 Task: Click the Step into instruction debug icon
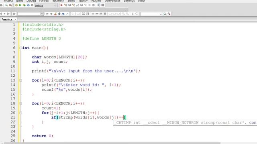tap(86, 5)
